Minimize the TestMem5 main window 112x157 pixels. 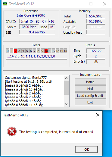click(77, 4)
